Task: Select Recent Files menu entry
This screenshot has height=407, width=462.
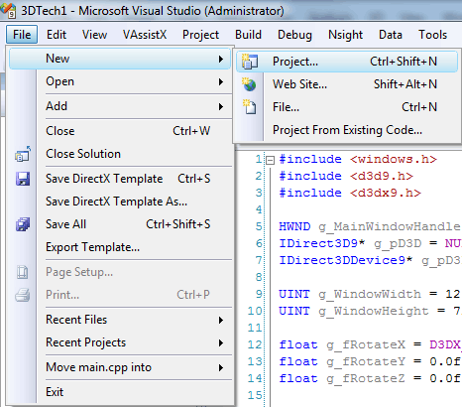Action: pyautogui.click(x=120, y=320)
